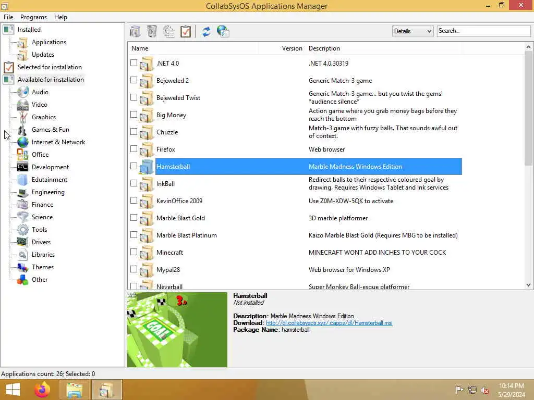Open the Windows Start button
The height and width of the screenshot is (400, 534).
pos(13,390)
